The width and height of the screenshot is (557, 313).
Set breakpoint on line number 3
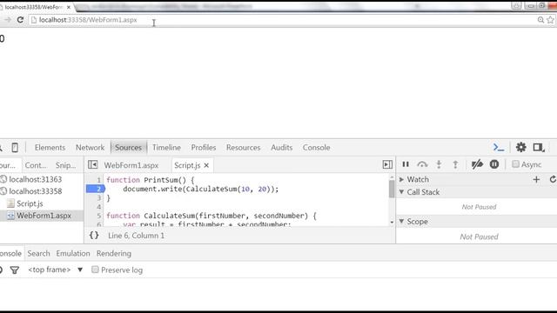pos(99,198)
